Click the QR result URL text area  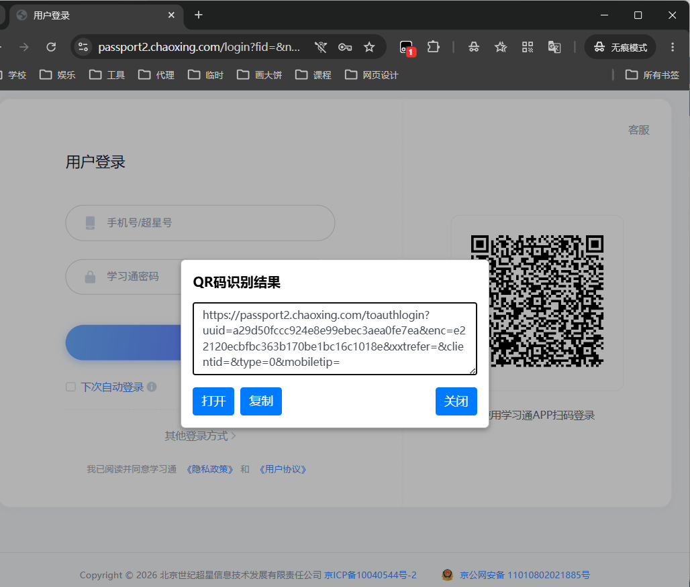tap(335, 338)
